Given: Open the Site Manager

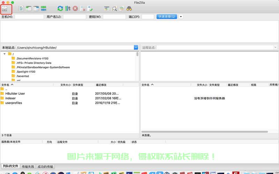Looking at the screenshot, I should point(5,9).
